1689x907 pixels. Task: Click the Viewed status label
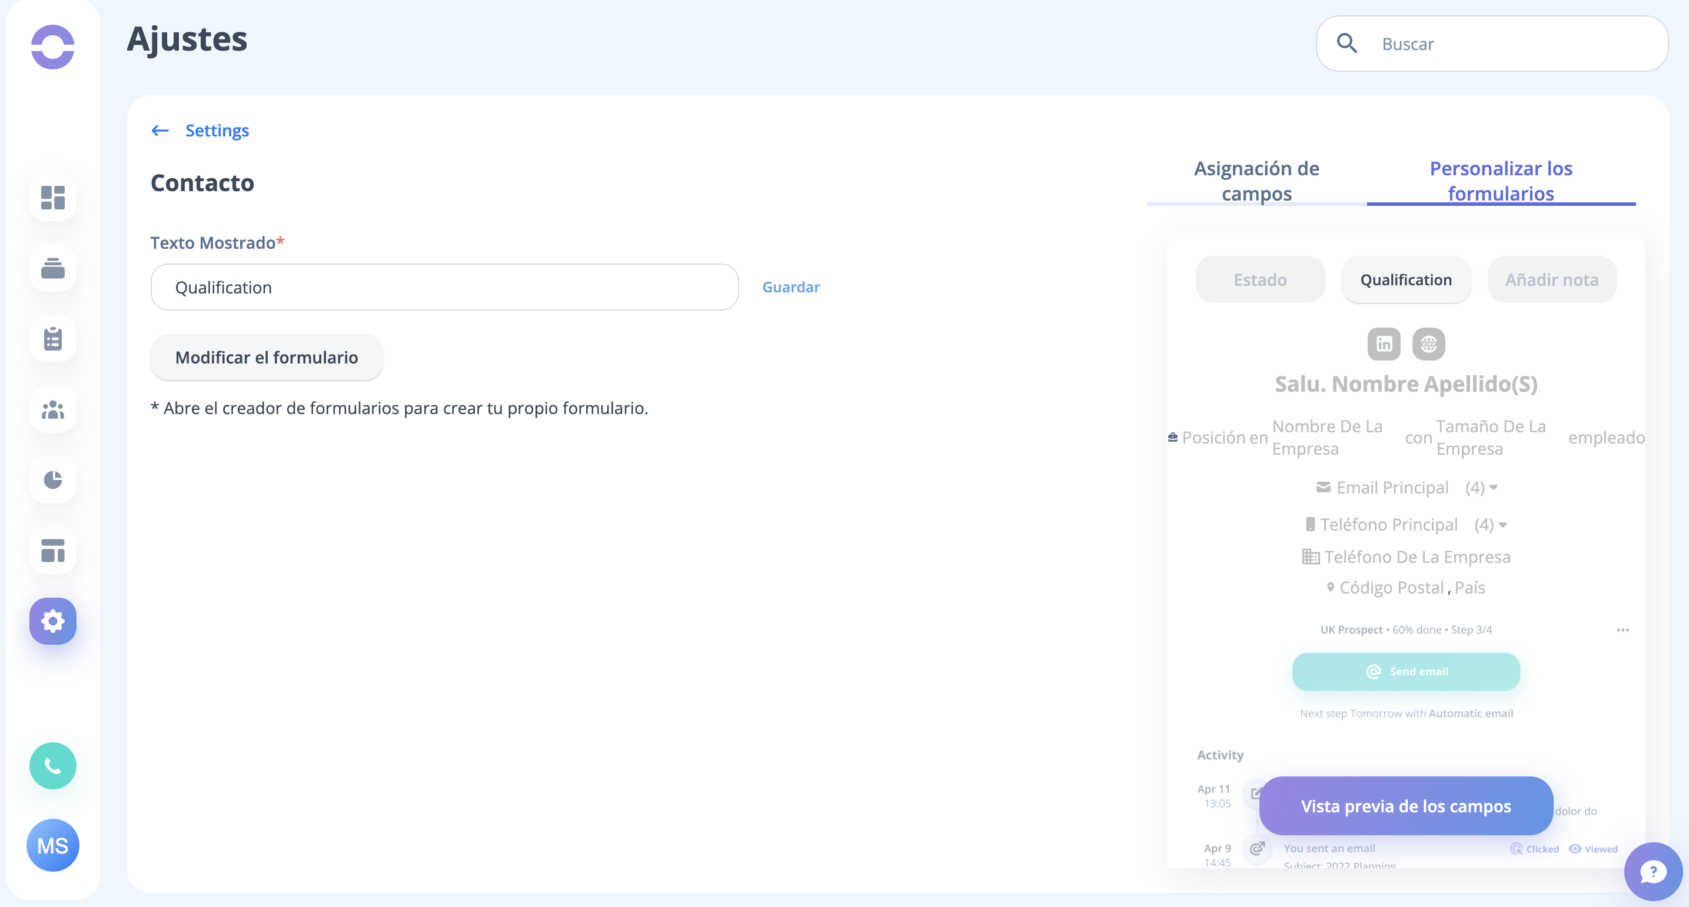tap(1593, 849)
